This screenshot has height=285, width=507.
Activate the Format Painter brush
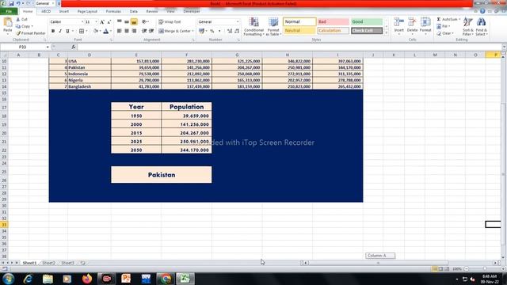click(31, 33)
